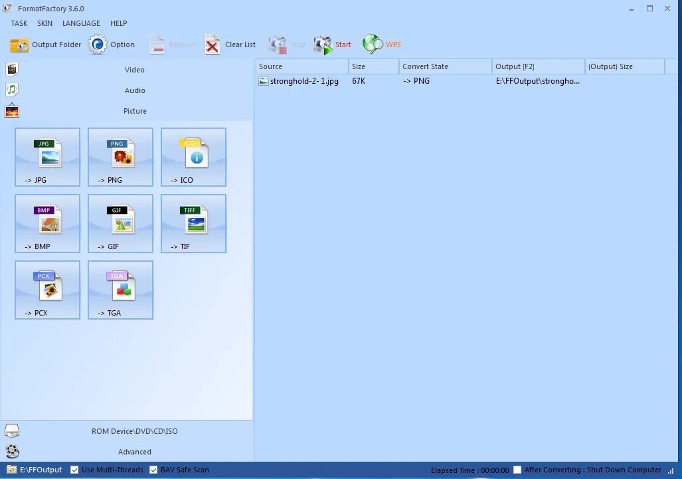The width and height of the screenshot is (682, 479).
Task: Click the 67K size cell
Action: [x=359, y=81]
